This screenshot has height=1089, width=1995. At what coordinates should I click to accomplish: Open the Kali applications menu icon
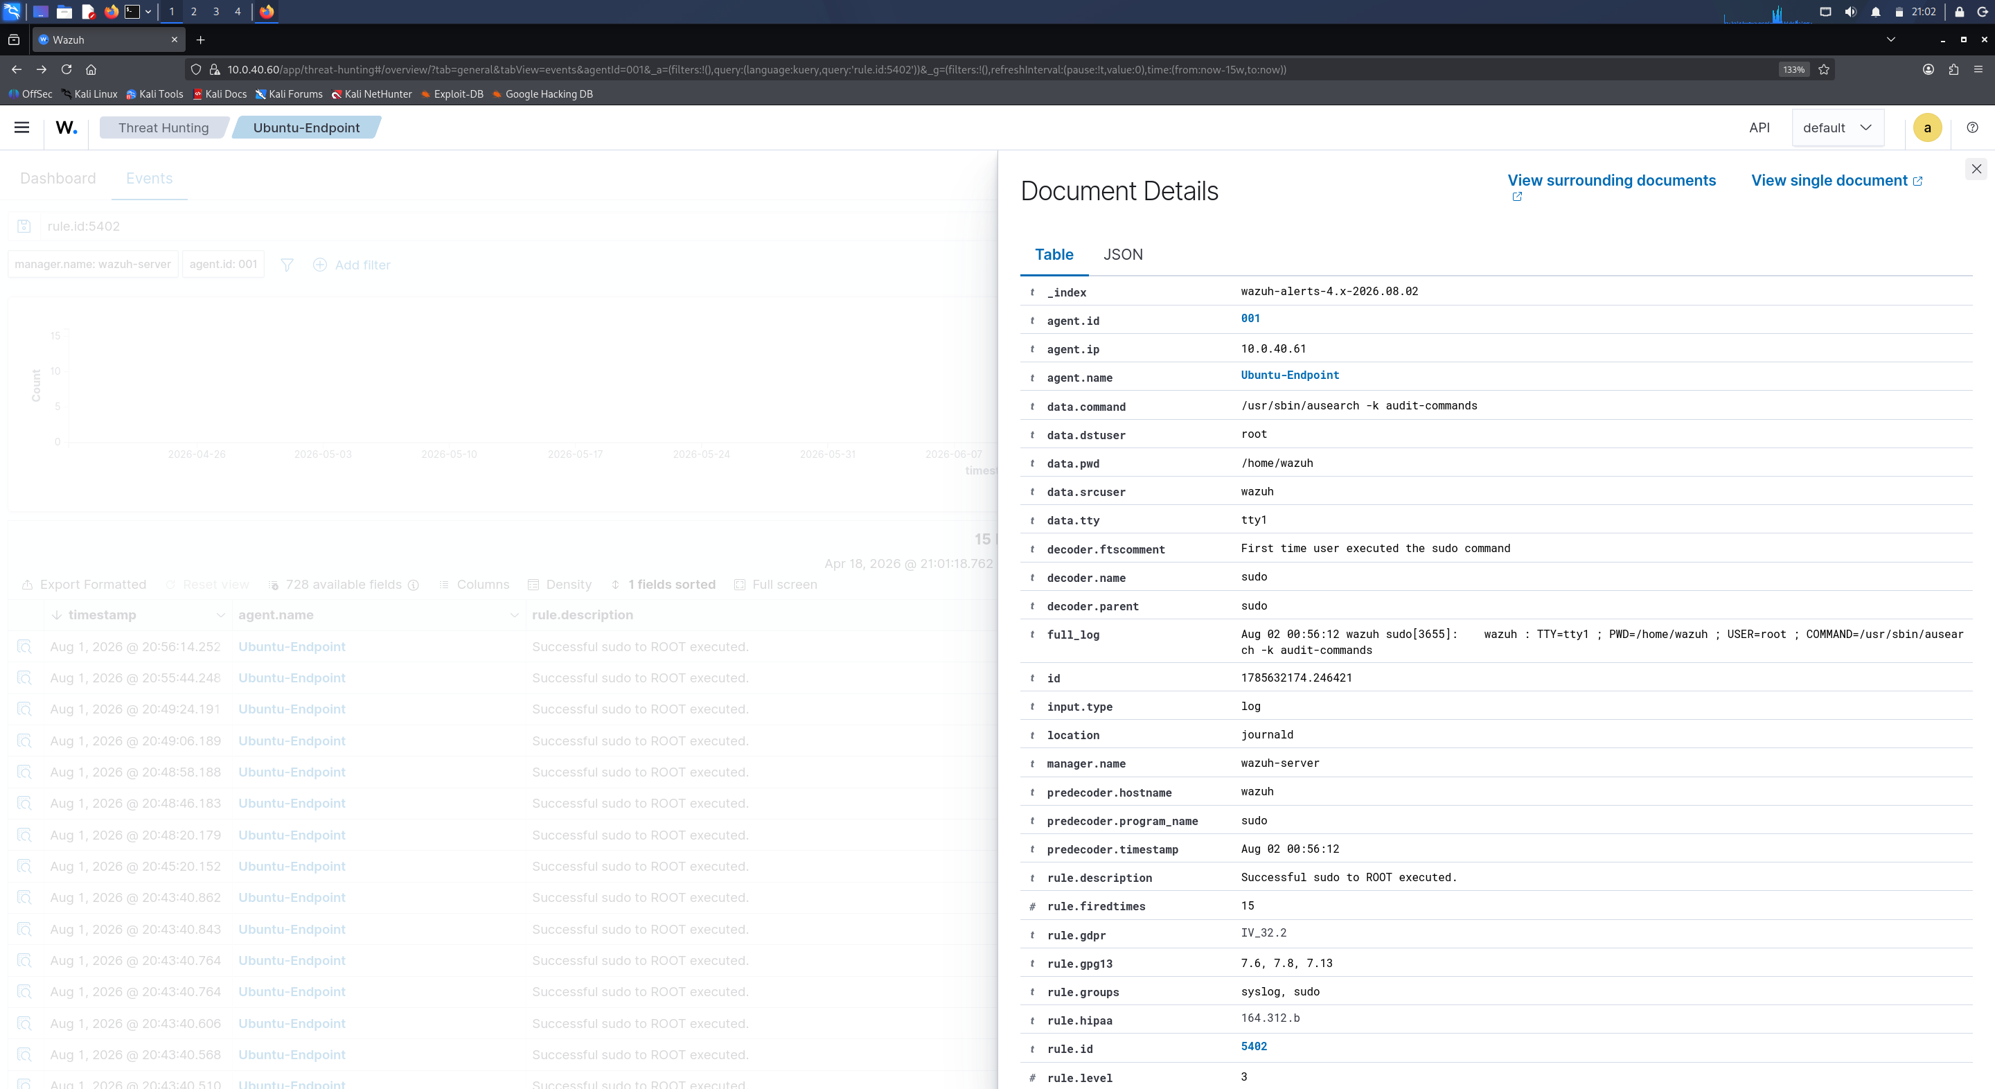[12, 12]
